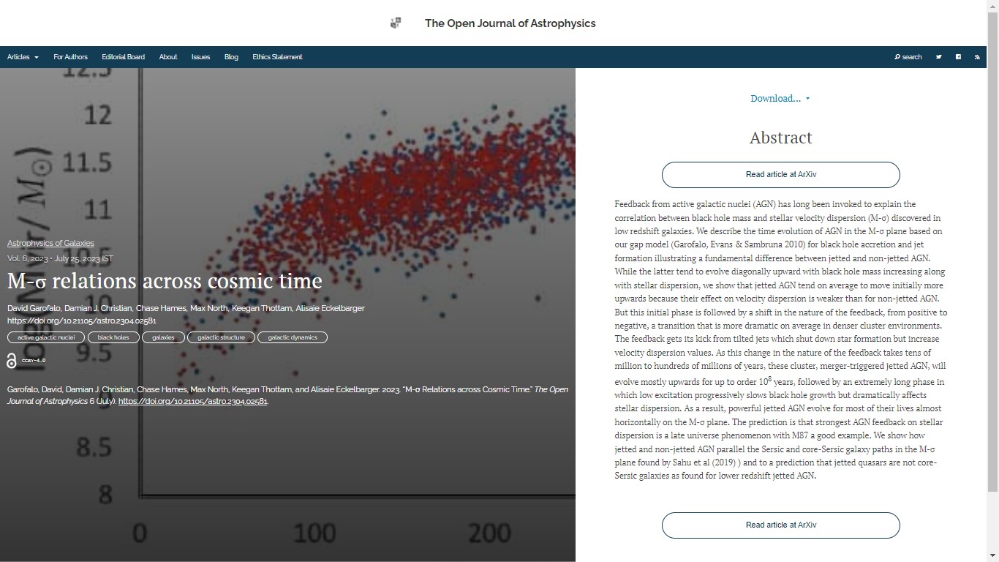Click the bottom Read article at ArXiv button

pyautogui.click(x=780, y=525)
